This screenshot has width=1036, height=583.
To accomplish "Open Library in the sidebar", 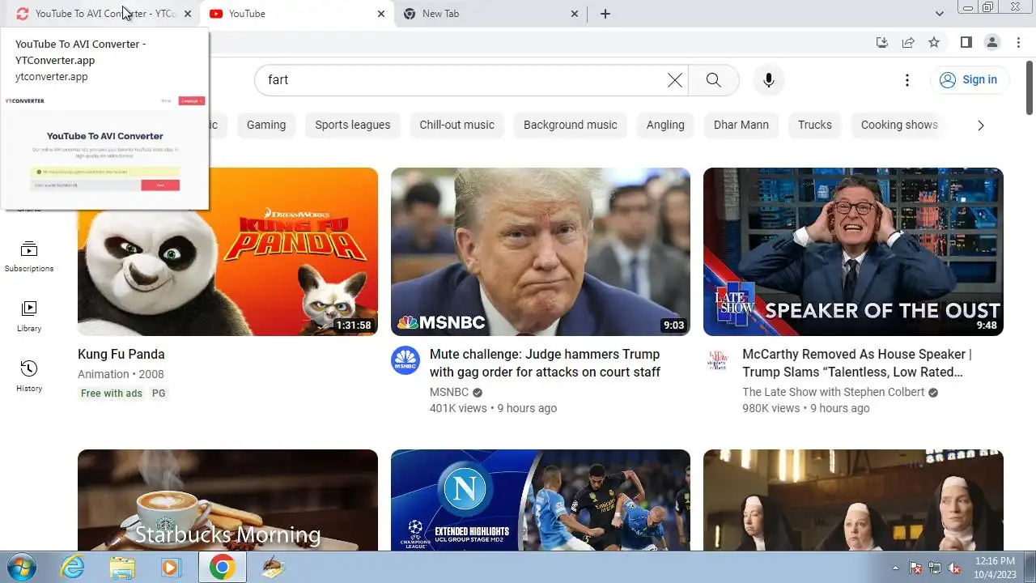I will pyautogui.click(x=29, y=317).
